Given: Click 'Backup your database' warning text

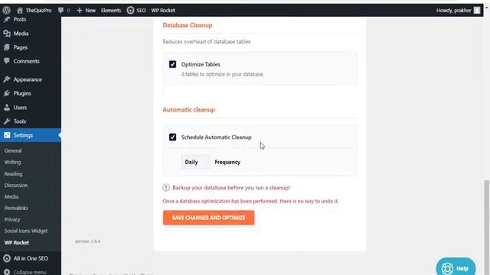Looking at the screenshot, I should [x=231, y=188].
